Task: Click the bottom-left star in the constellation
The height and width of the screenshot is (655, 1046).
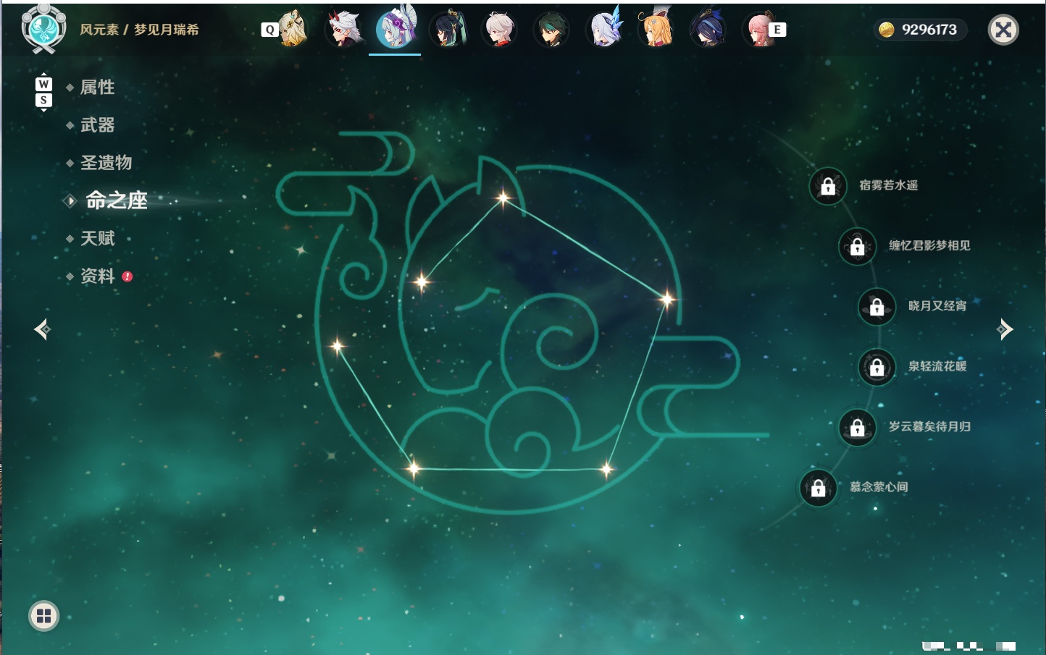Action: click(x=414, y=469)
